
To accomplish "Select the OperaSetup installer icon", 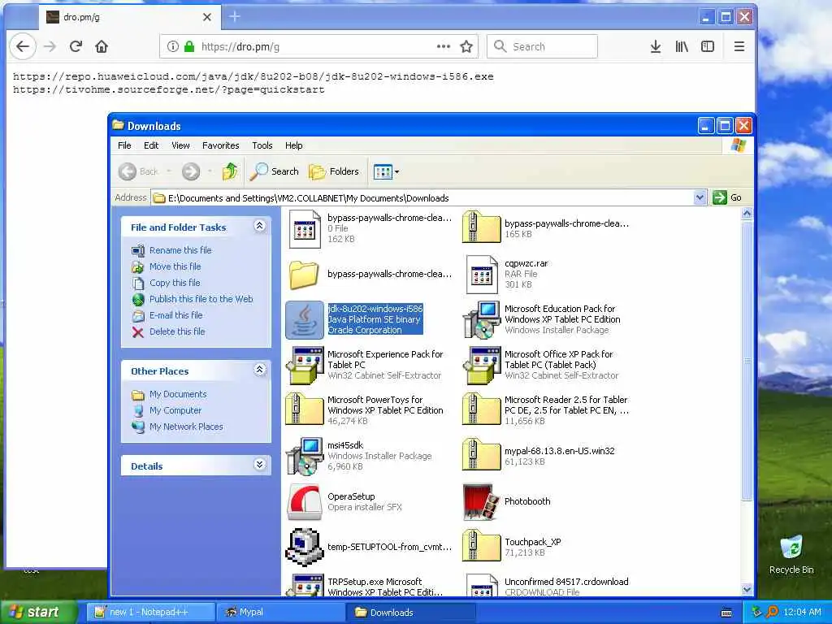I will pos(305,502).
